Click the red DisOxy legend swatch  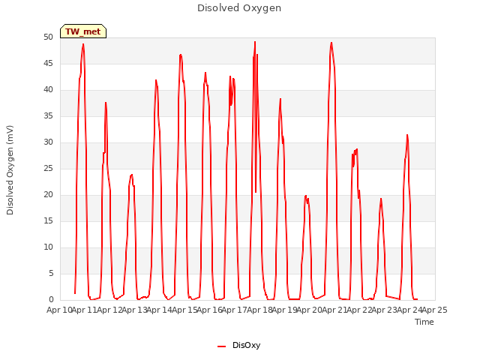(222, 346)
